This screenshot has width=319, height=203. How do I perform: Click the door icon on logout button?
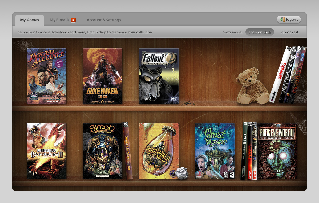282,19
